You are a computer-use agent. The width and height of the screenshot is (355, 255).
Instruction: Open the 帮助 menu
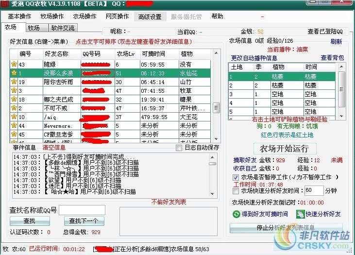218,17
